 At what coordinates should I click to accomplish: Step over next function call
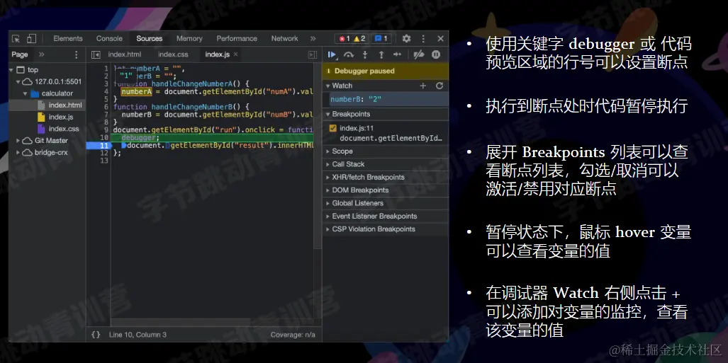tap(348, 54)
